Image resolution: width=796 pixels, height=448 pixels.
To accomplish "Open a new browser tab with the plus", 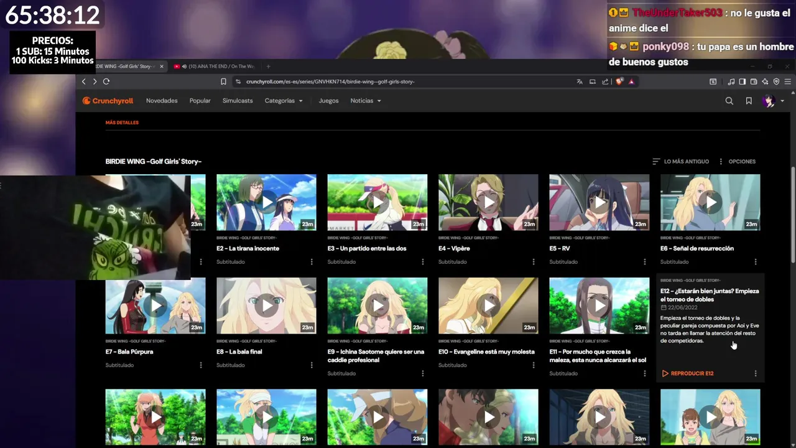I will (269, 67).
